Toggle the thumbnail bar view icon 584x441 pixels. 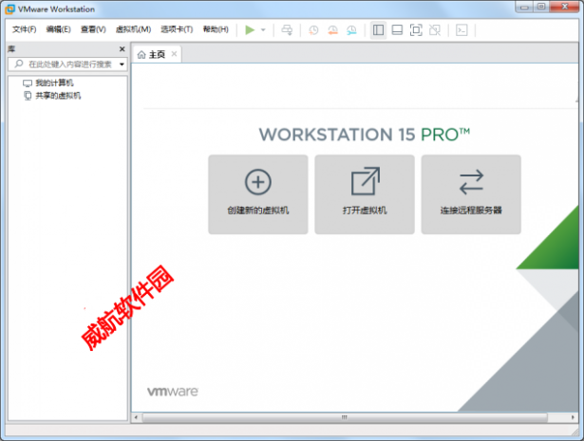(x=397, y=30)
